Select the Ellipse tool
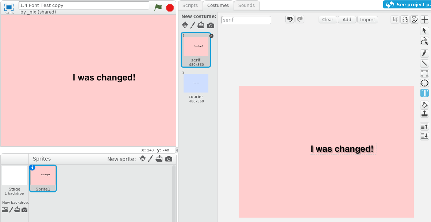The image size is (431, 222). (x=424, y=83)
